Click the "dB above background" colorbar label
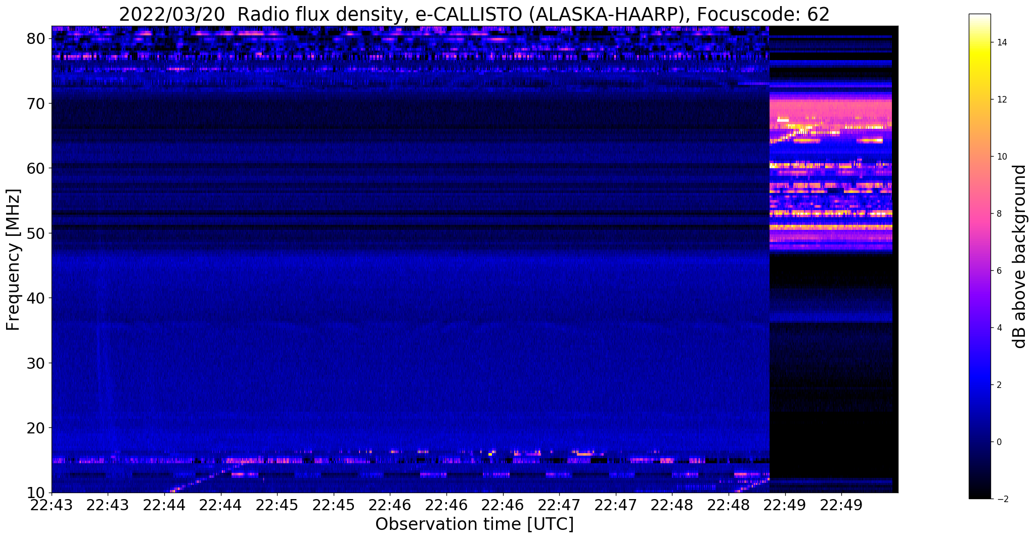This screenshot has width=1035, height=539. pyautogui.click(x=1020, y=257)
